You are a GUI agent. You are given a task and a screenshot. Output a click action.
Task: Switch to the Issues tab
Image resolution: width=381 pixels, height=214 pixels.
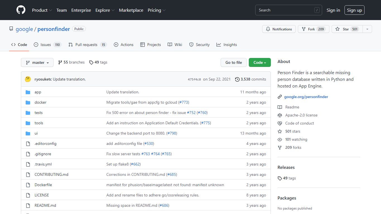[47, 45]
